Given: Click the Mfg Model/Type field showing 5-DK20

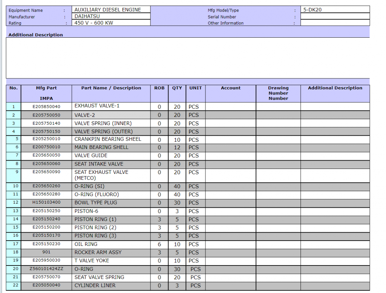Looking at the screenshot, I should 335,10.
